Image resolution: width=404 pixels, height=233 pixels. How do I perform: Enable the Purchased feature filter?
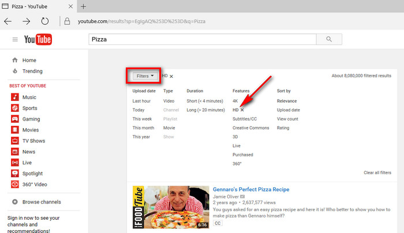click(243, 155)
